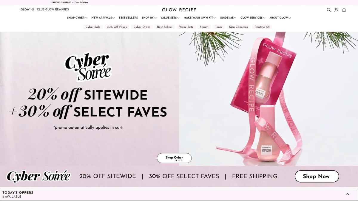Viewport: 358px width, 201px height.
Task: Open the shopping bag icon
Action: [344, 10]
